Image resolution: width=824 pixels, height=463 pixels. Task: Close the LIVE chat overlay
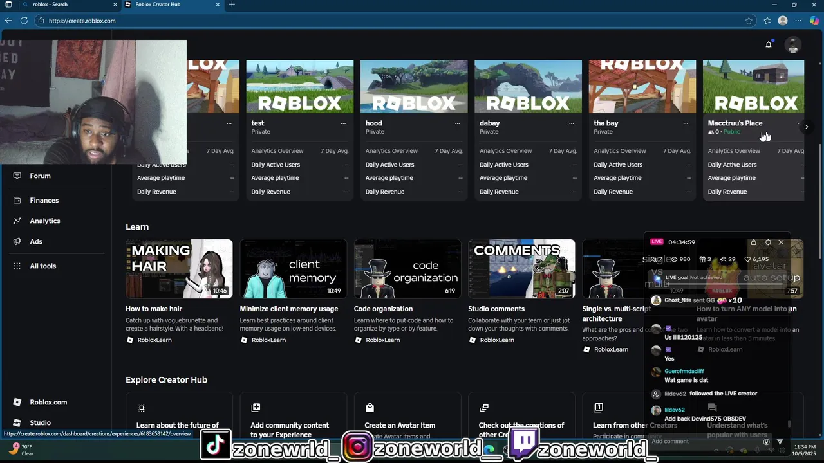[781, 242]
